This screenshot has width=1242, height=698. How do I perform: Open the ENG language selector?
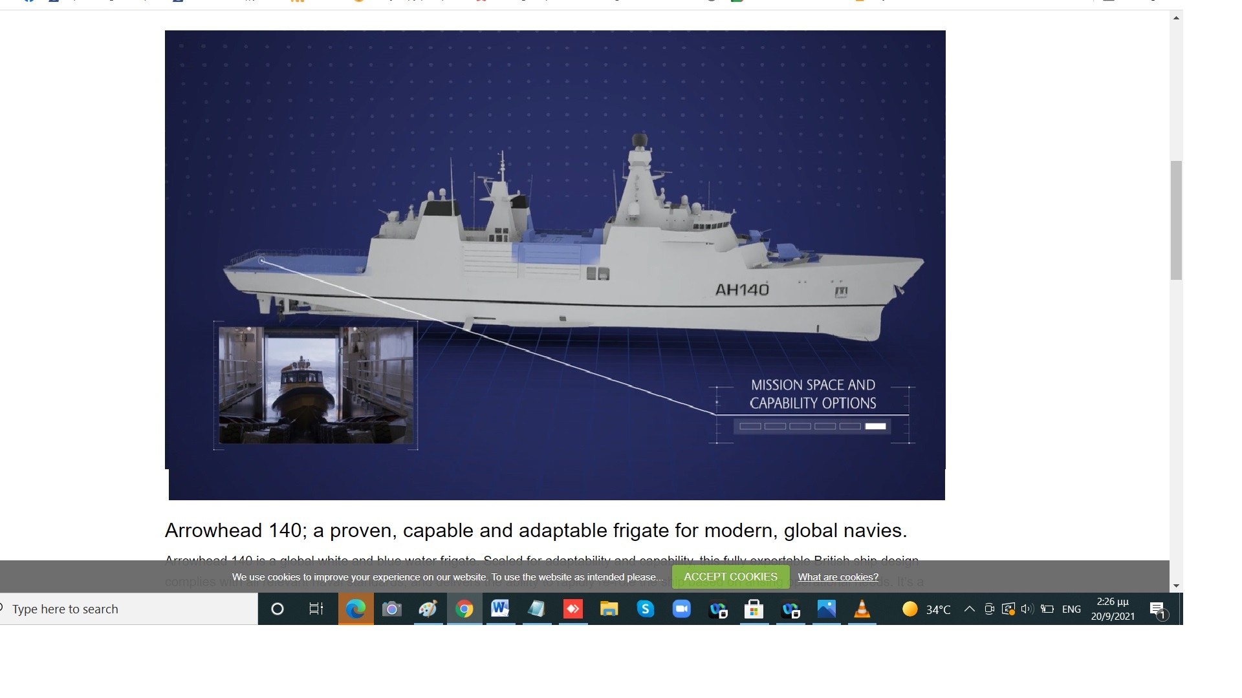(1071, 609)
